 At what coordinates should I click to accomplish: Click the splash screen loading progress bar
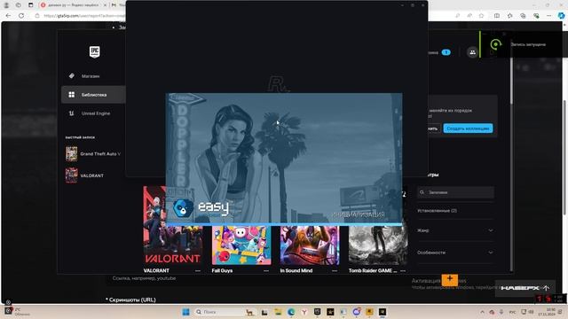tap(284, 224)
